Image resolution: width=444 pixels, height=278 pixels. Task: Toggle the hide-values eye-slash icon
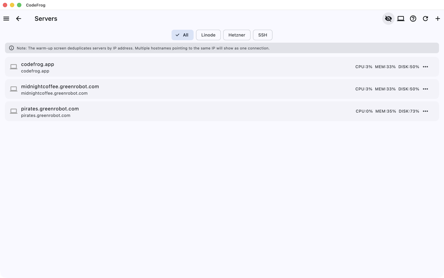pos(388,19)
